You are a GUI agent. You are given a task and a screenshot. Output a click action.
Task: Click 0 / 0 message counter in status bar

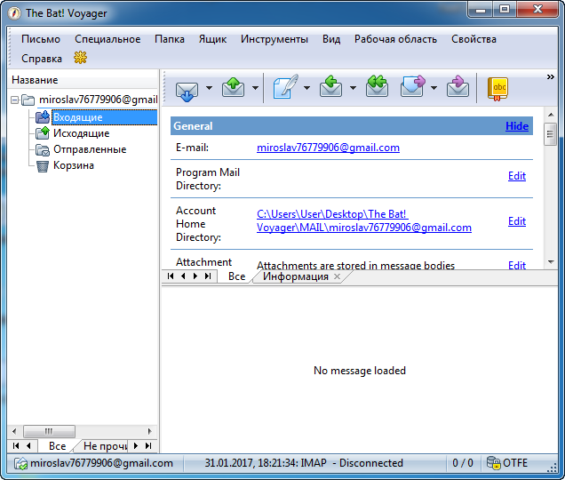(462, 463)
